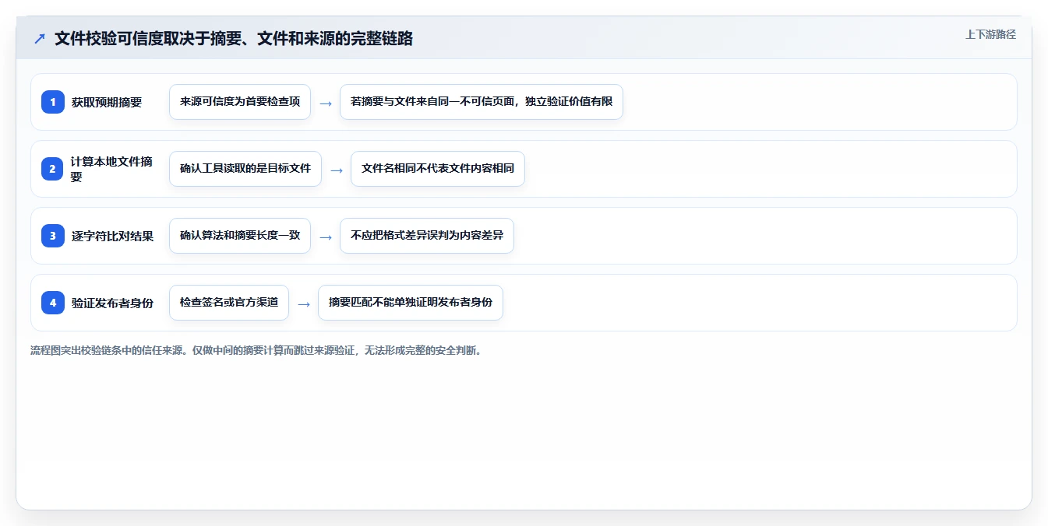Click the 检查签名或官方渠道 box
The height and width of the screenshot is (526, 1048).
tap(229, 303)
